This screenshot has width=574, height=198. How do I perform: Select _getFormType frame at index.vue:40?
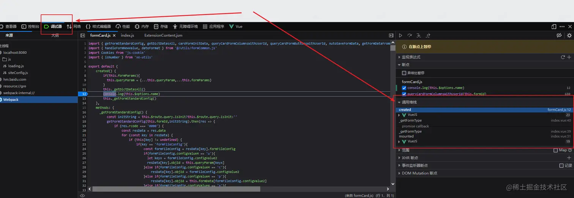pyautogui.click(x=484, y=120)
